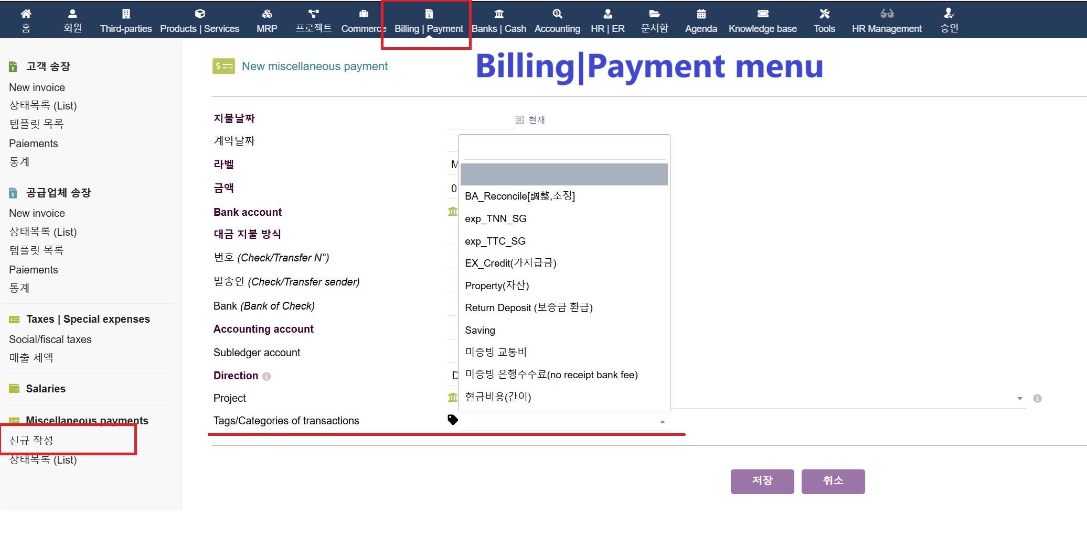Open Social/fiscal taxes link in sidebar
This screenshot has height=549, width=1087.
[x=50, y=339]
